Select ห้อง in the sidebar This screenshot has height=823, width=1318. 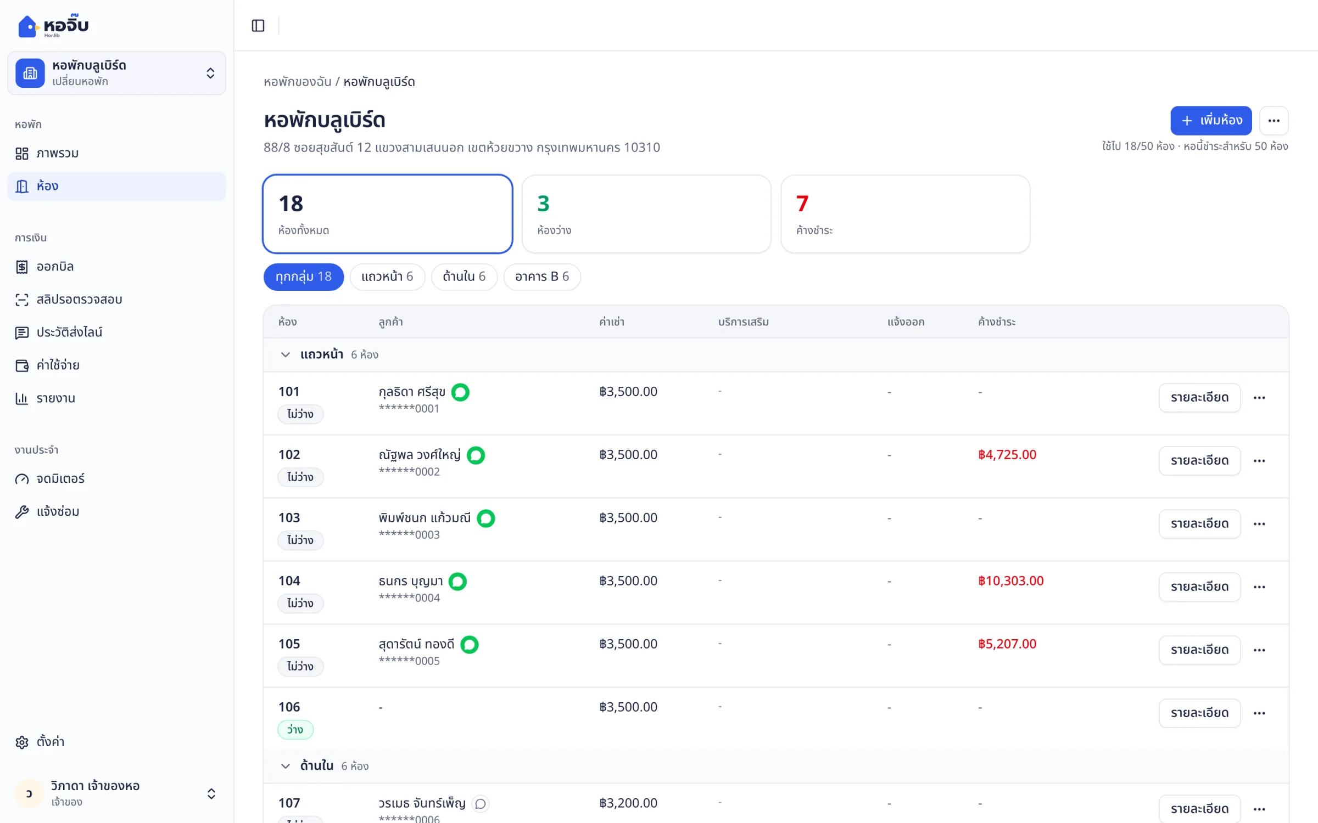[x=116, y=186]
